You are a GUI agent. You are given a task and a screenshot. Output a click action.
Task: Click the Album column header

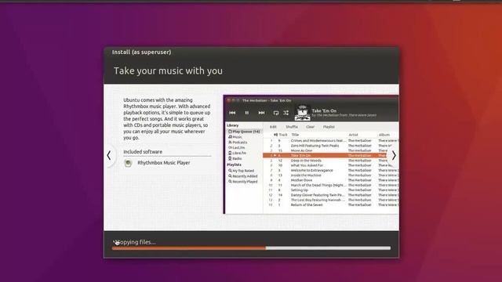(384, 135)
